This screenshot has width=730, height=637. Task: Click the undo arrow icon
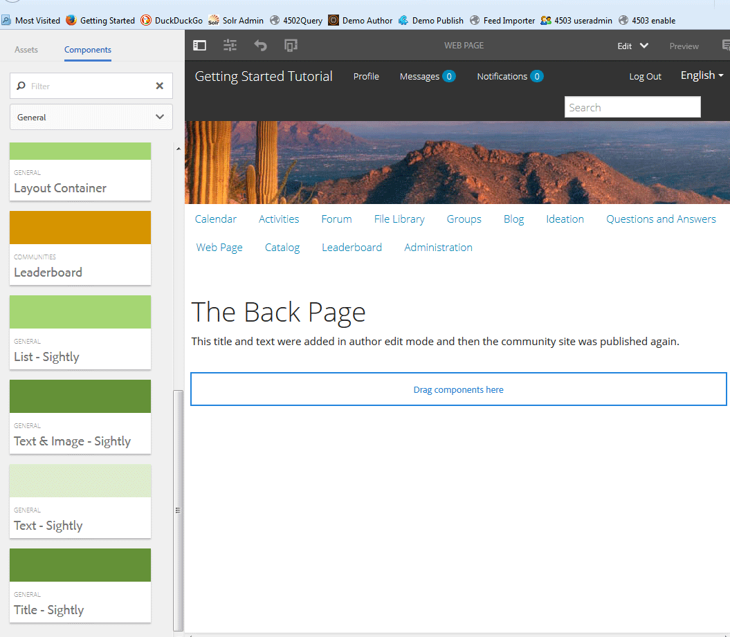tap(260, 45)
